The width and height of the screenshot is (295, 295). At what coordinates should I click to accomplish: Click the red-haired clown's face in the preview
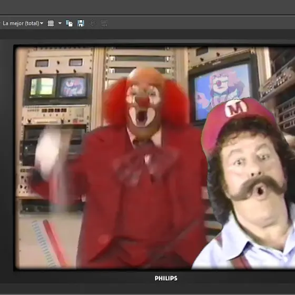(x=143, y=105)
